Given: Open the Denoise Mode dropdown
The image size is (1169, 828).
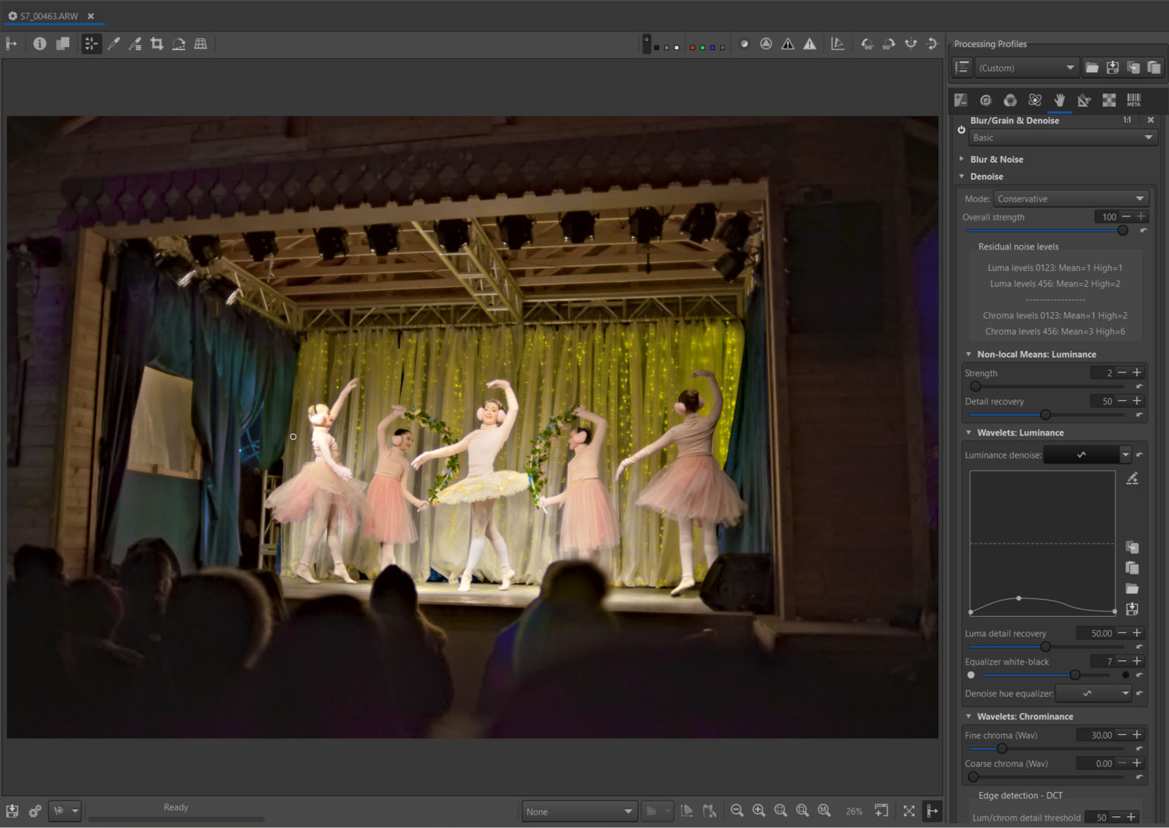Looking at the screenshot, I should pyautogui.click(x=1070, y=199).
